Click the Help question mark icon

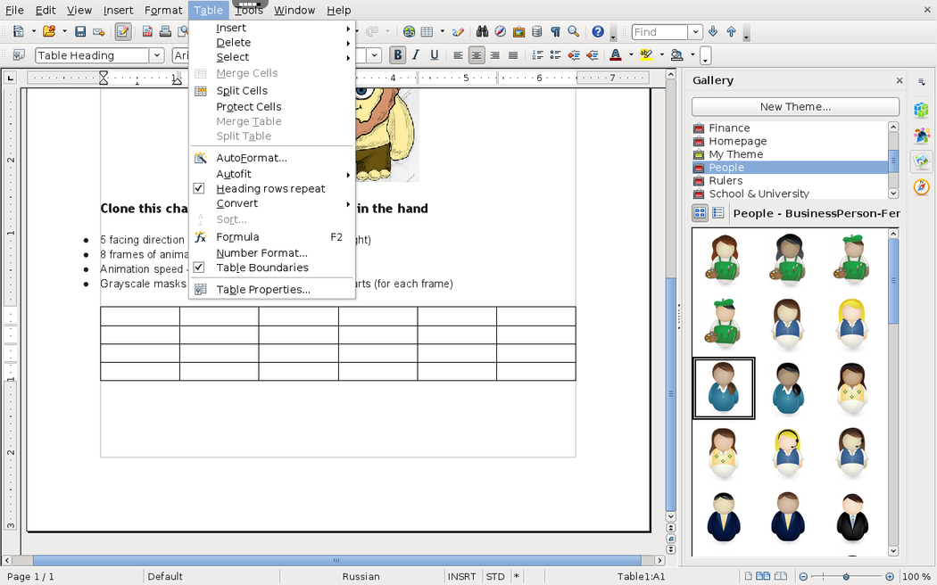point(597,32)
